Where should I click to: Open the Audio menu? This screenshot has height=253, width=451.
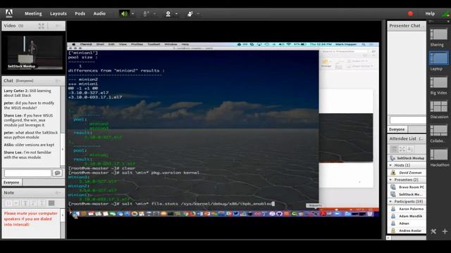99,13
